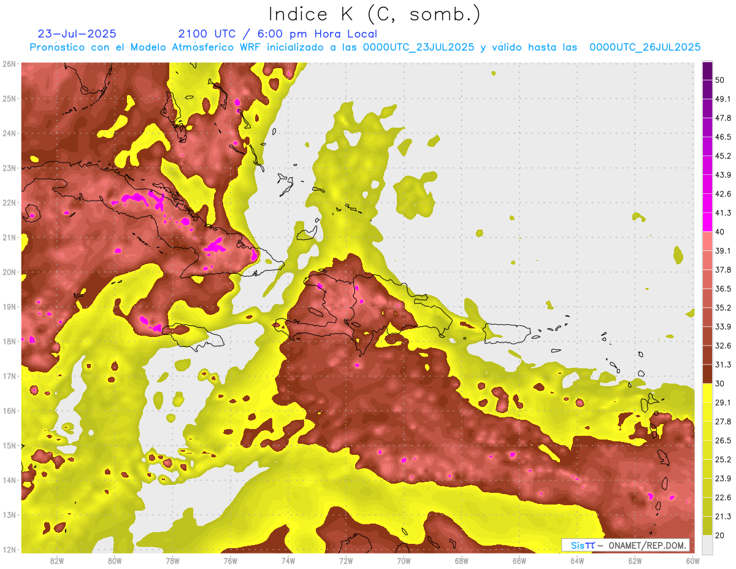Click the '45.2' colorbar value

pos(723,156)
